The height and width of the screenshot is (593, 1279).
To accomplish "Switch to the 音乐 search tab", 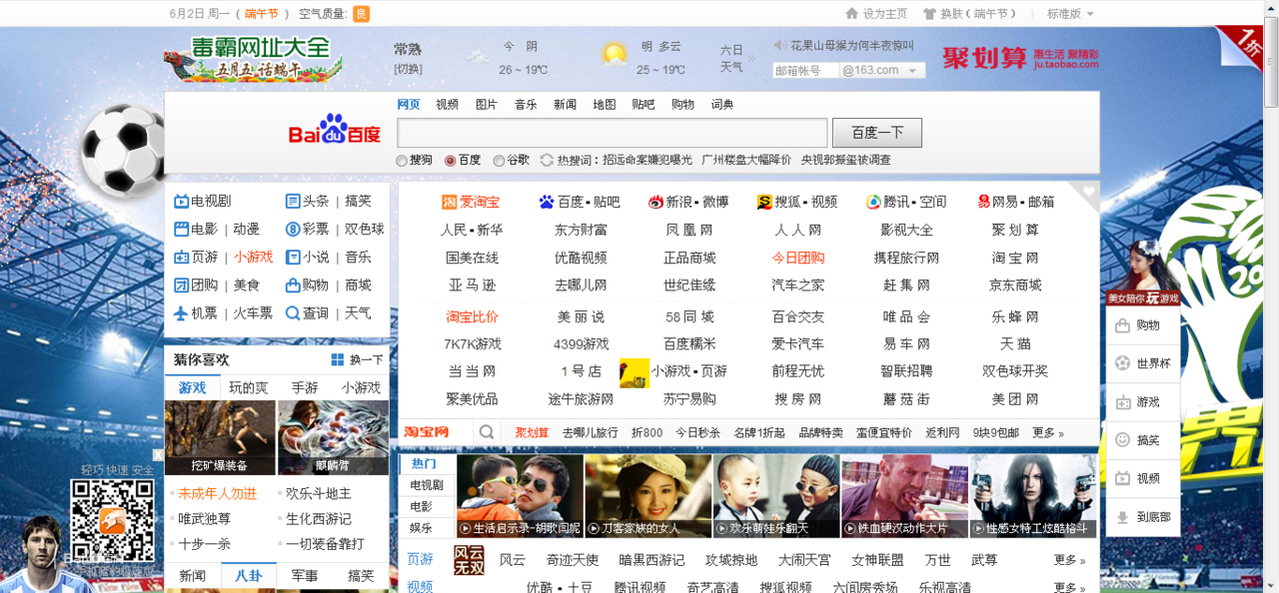I will point(526,104).
